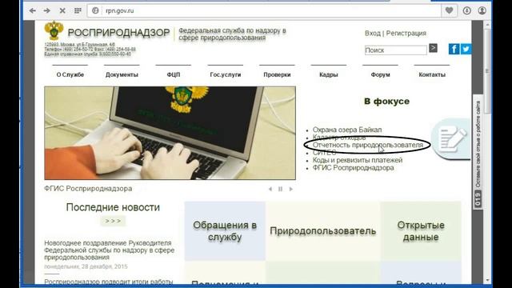Open the Открытые данные tile
Image resolution: width=512 pixels, height=288 pixels.
coord(421,231)
